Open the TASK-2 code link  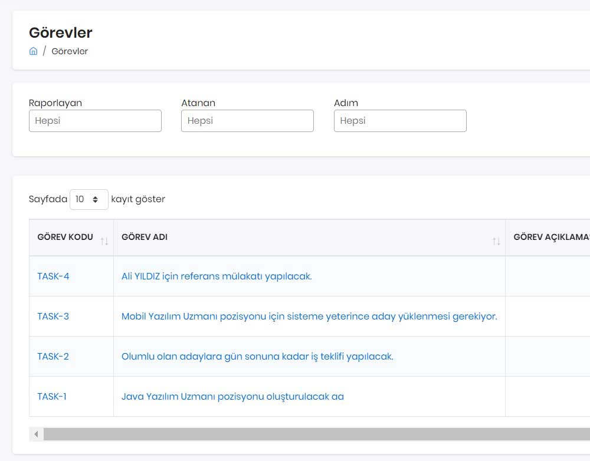click(x=53, y=357)
